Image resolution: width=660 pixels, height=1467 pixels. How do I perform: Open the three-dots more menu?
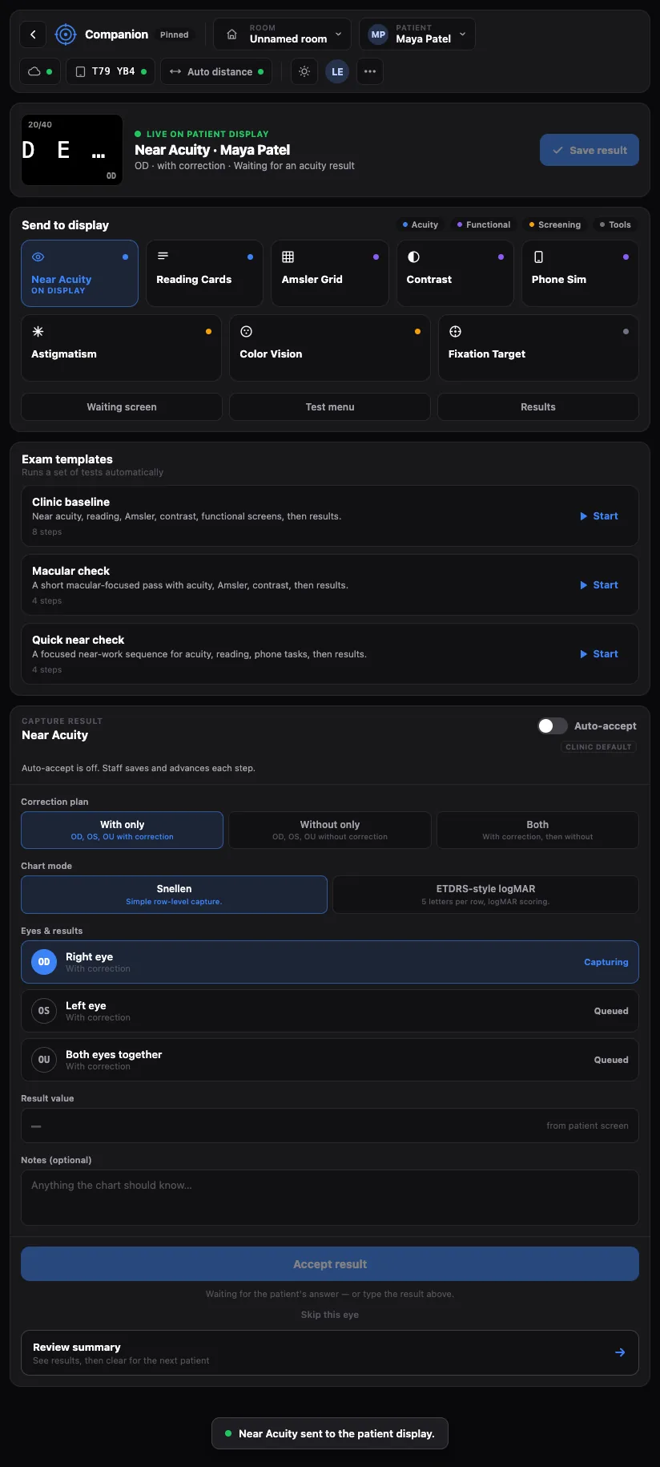click(x=370, y=71)
